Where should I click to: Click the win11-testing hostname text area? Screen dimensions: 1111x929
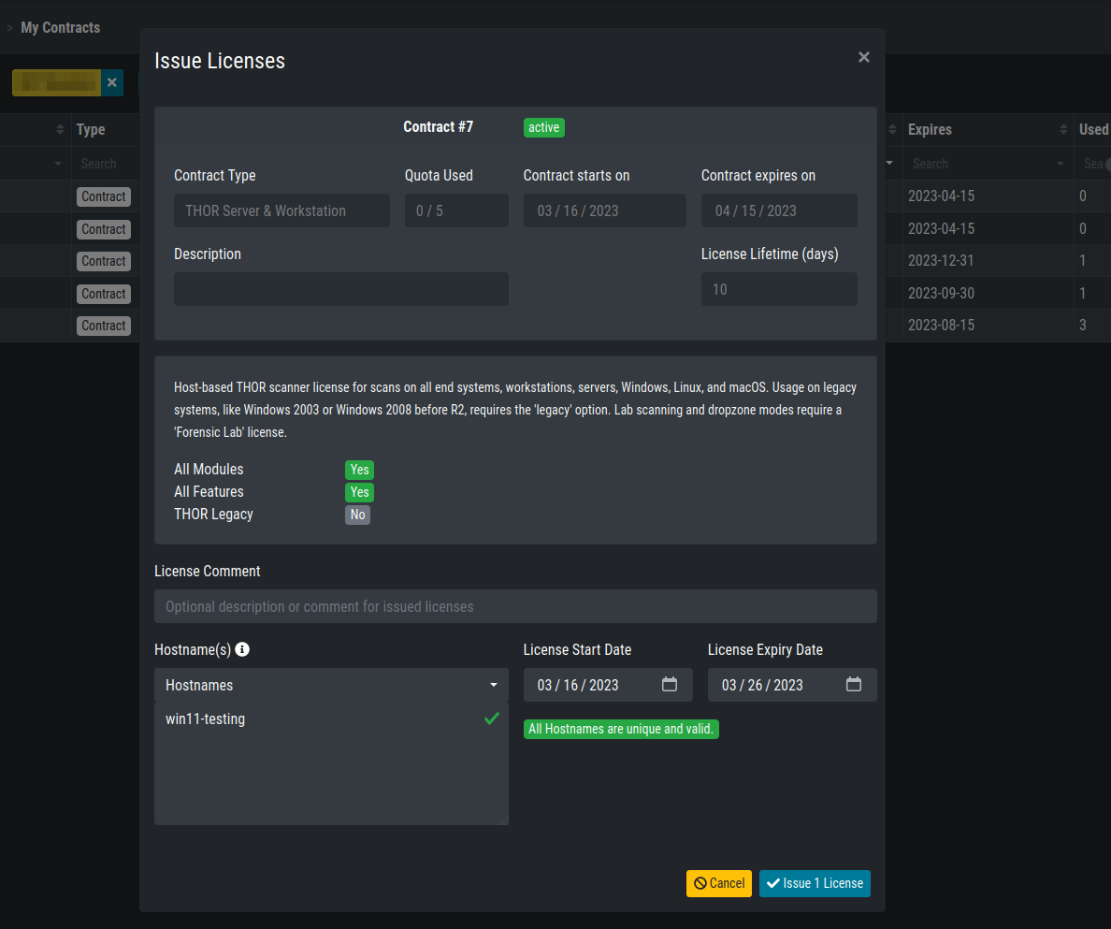click(x=331, y=763)
